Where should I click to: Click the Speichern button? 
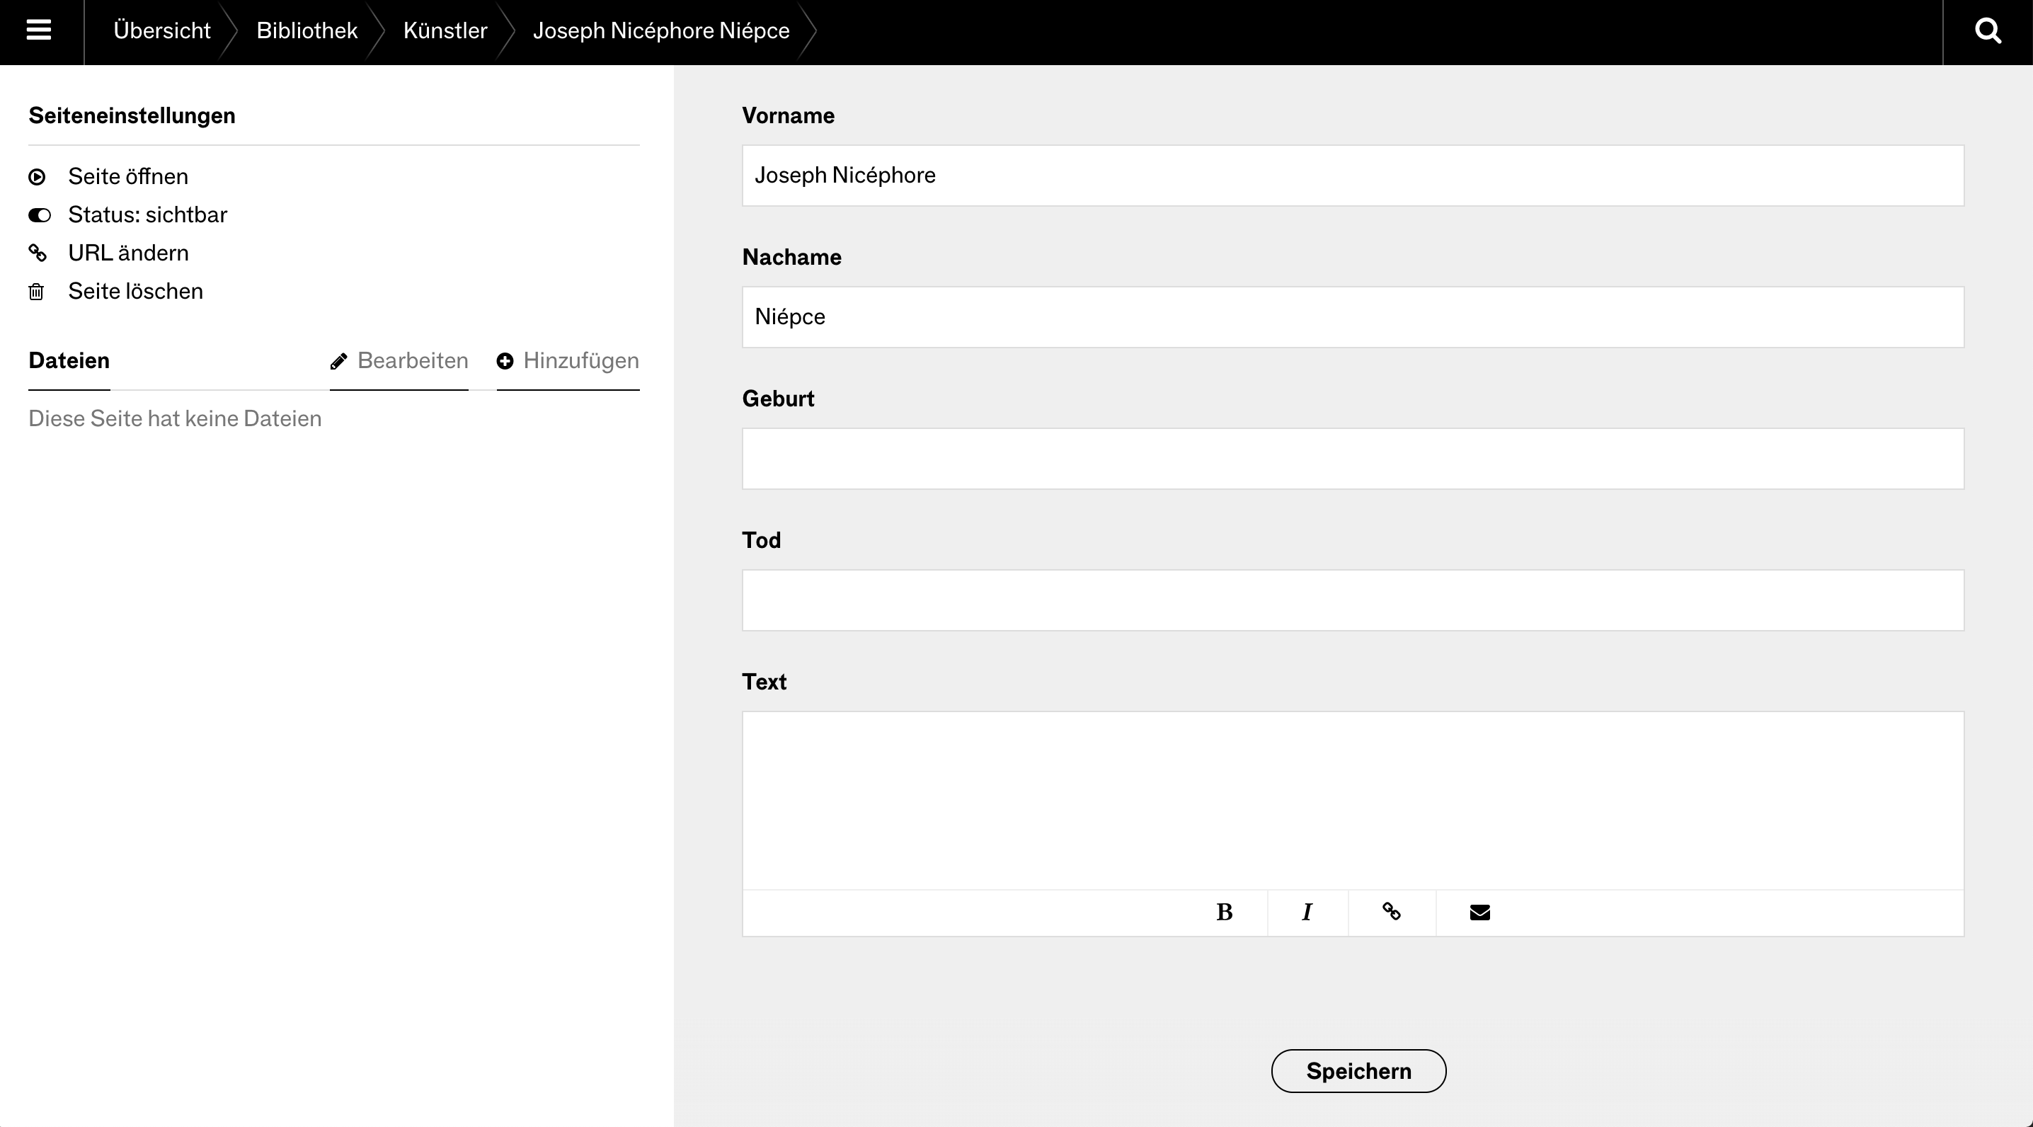1358,1071
